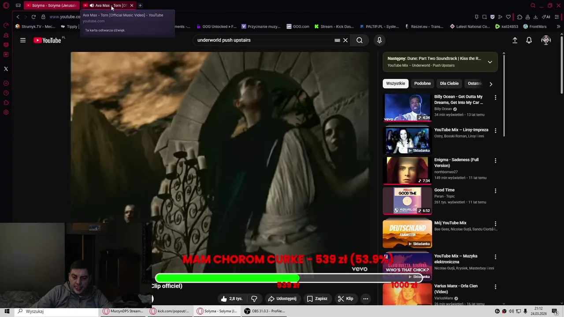Open the YouTube notifications bell

pos(529,40)
